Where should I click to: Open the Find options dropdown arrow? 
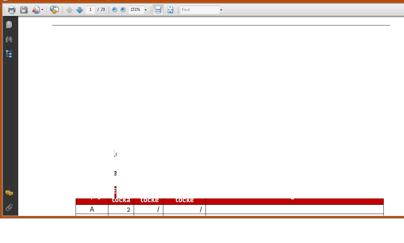coord(221,10)
